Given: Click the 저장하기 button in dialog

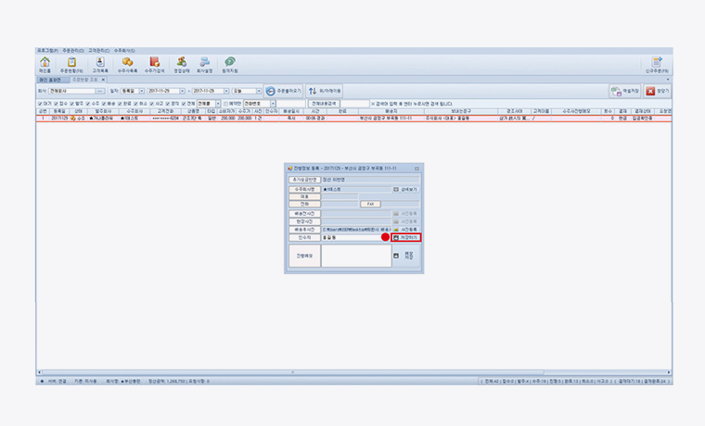Looking at the screenshot, I should coord(406,237).
